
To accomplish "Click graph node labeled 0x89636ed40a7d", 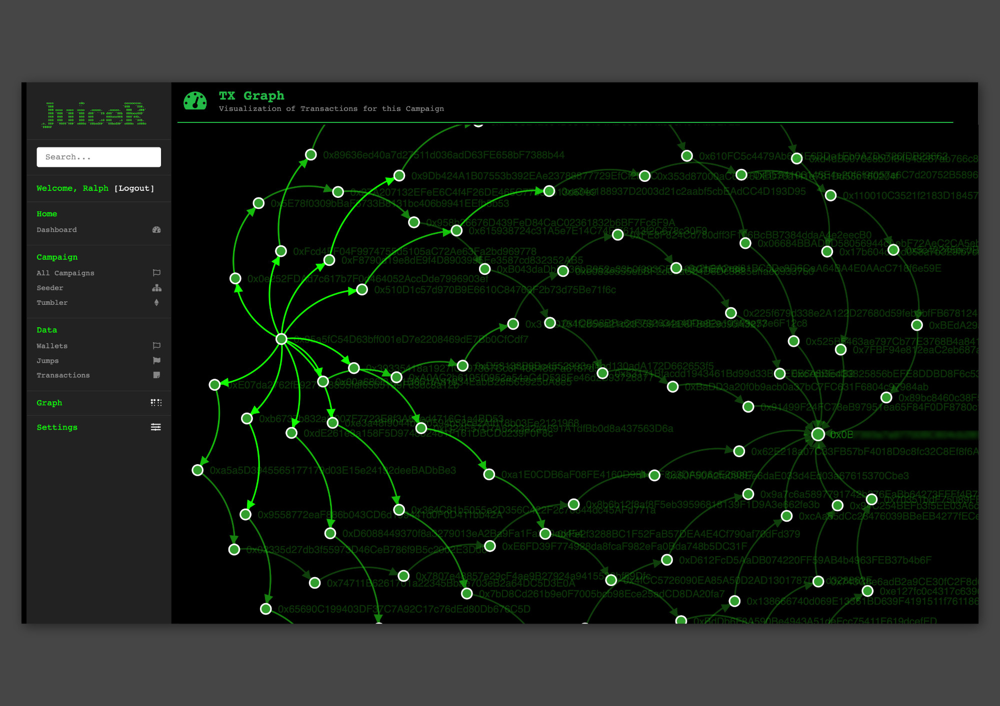I will pos(311,155).
